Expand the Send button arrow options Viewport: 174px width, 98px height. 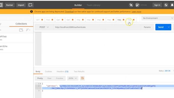169,27
